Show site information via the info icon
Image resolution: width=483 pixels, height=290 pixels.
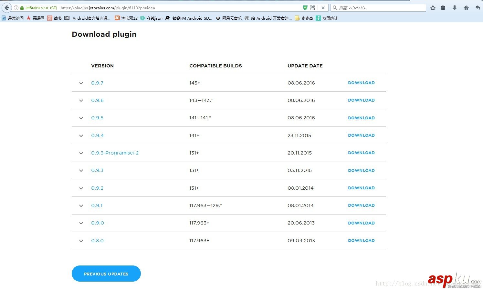click(16, 8)
